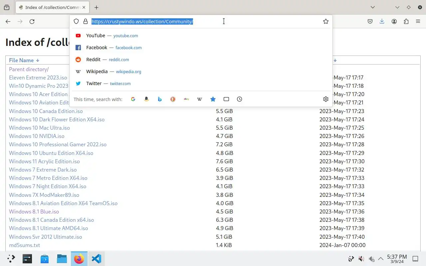The image size is (426, 266).
Task: Search with Google from the address bar
Action: (133, 99)
